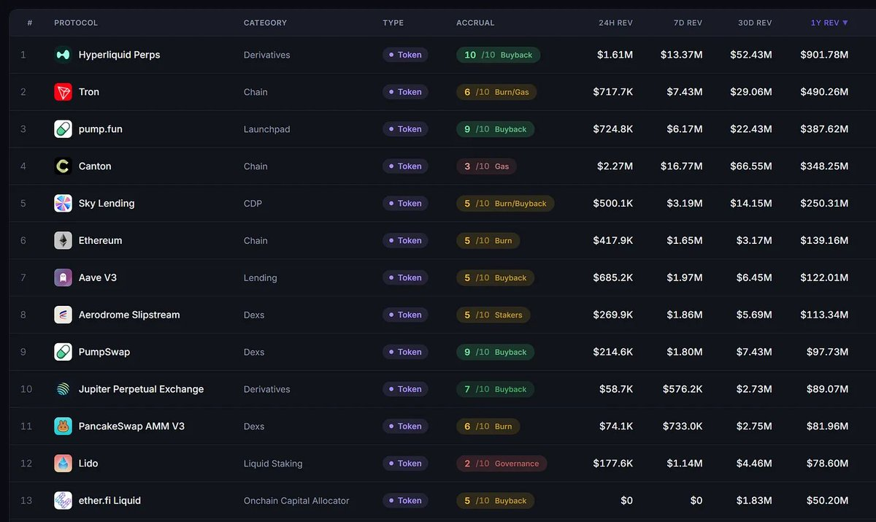Click the Token type badge for Tron
This screenshot has width=876, height=522.
pos(405,92)
